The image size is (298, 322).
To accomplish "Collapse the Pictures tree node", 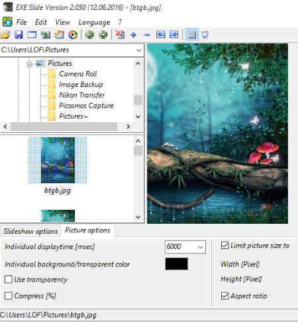I will pos(29,64).
